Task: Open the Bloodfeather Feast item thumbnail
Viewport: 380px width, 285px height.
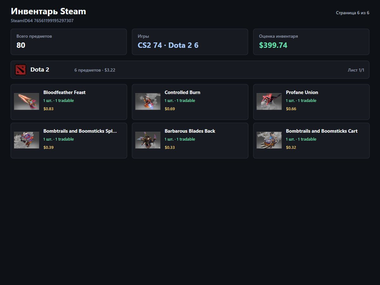Action: (x=27, y=102)
